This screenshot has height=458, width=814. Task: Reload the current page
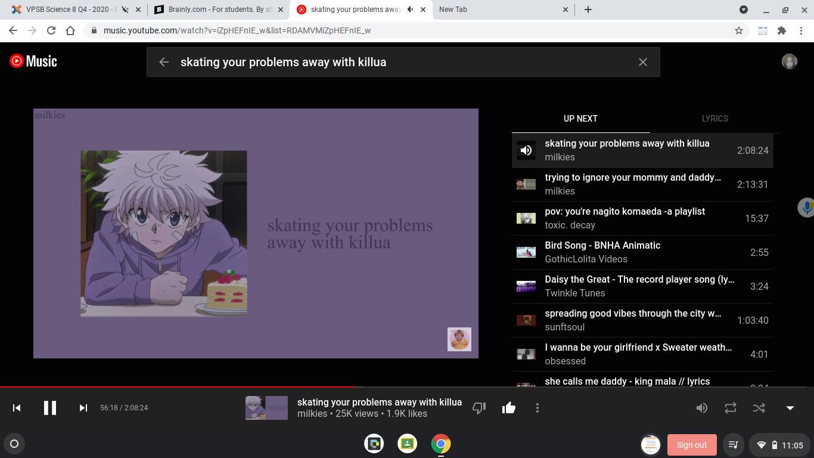(x=51, y=30)
